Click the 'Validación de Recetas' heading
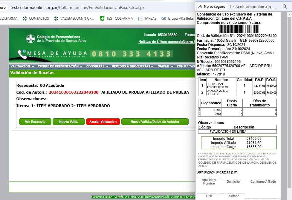Viewport: 292px width, 200px height. click(32, 73)
